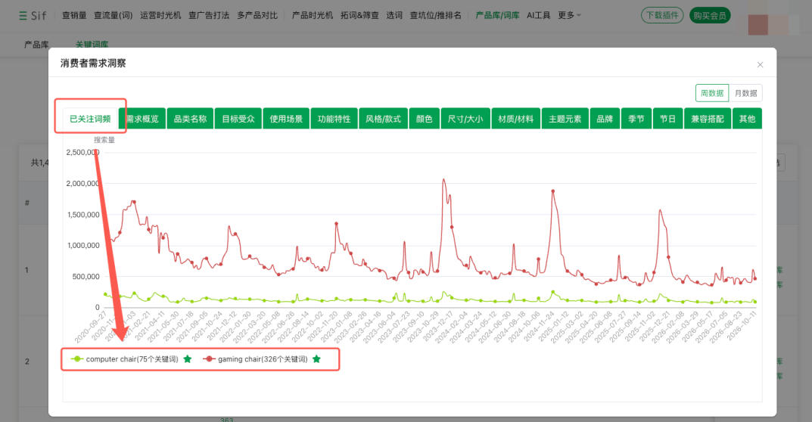Open the 已关注词频 tab

90,119
